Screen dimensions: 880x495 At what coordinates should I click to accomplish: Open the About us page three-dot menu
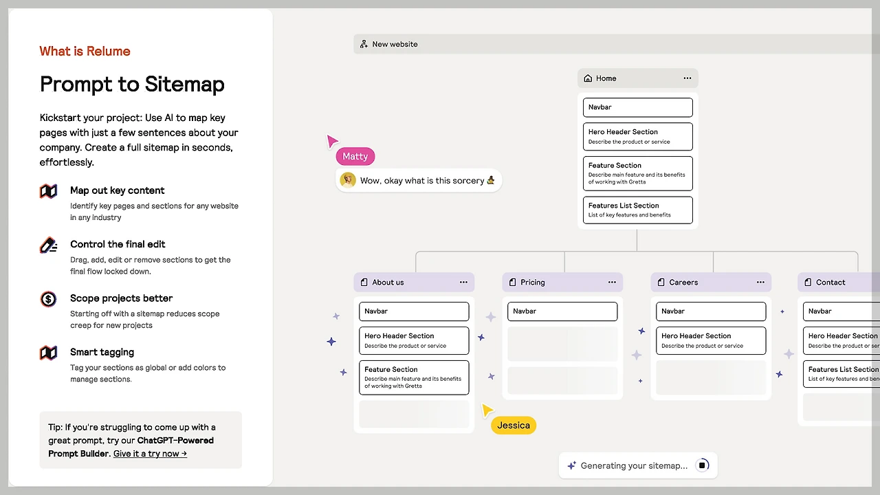(463, 283)
